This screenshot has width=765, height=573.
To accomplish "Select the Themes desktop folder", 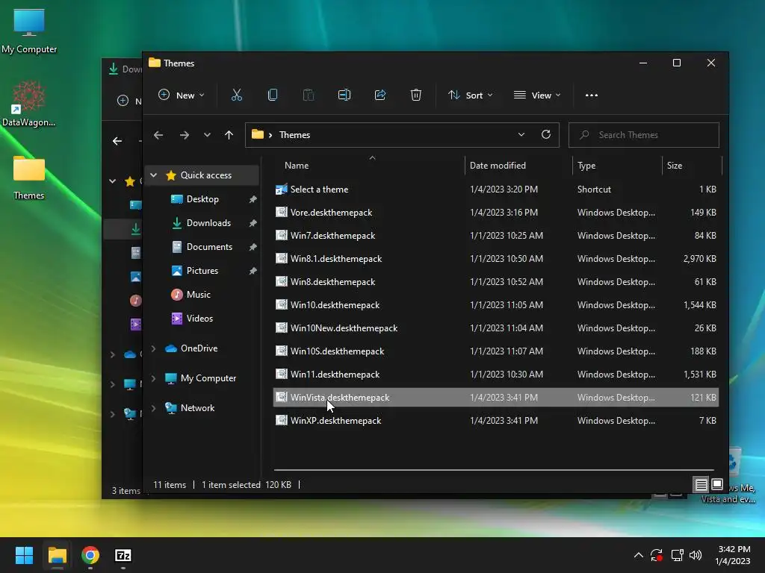I will coord(29,178).
